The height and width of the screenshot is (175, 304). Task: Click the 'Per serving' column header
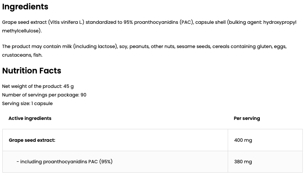pos(247,118)
